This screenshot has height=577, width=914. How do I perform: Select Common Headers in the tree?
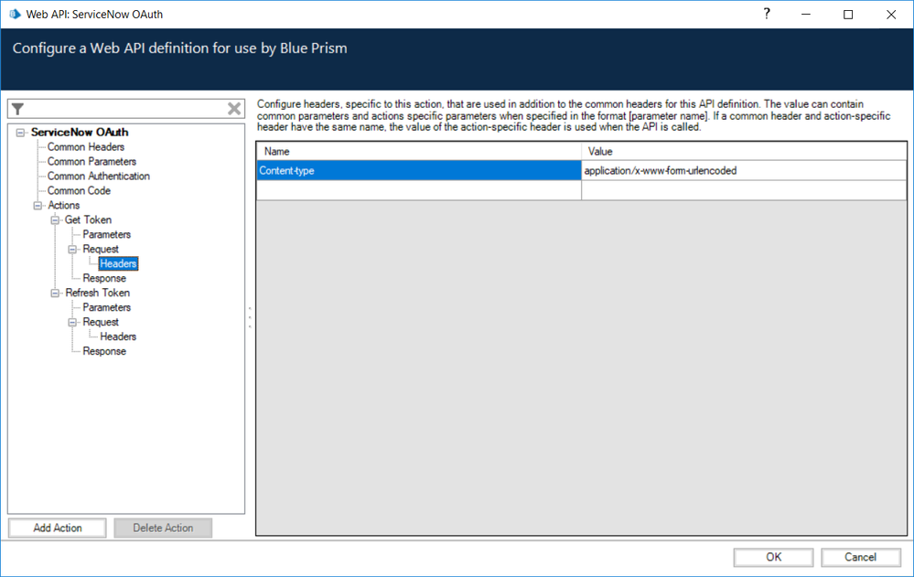(86, 147)
